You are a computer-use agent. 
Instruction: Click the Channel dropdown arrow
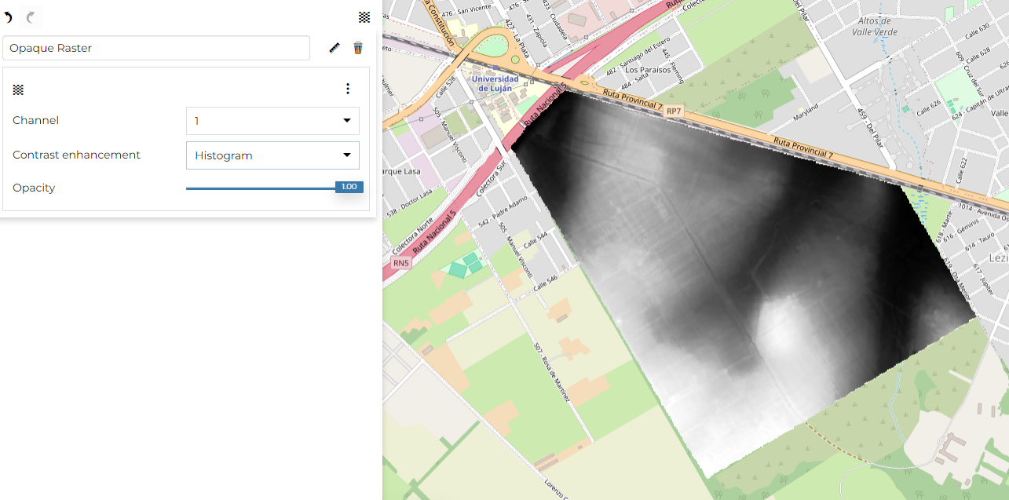tap(346, 121)
